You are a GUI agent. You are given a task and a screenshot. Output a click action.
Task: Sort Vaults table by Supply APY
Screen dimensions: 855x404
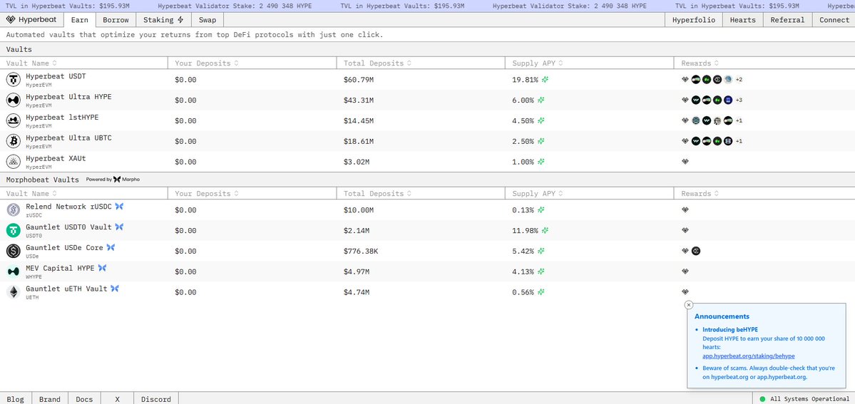(538, 63)
